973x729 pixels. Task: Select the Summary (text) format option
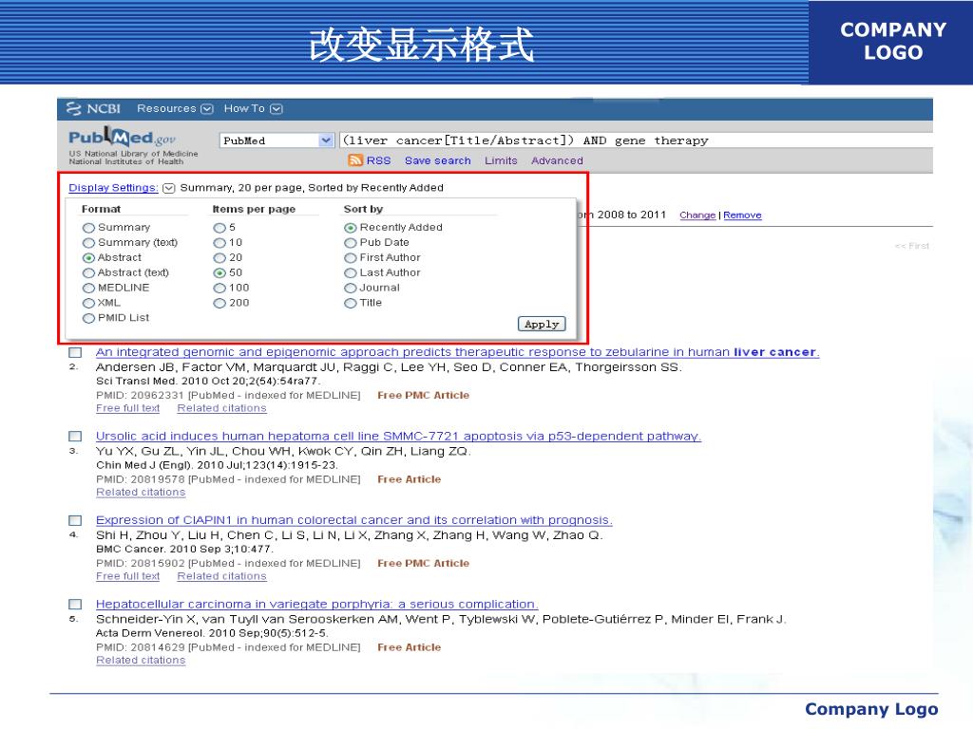point(88,243)
